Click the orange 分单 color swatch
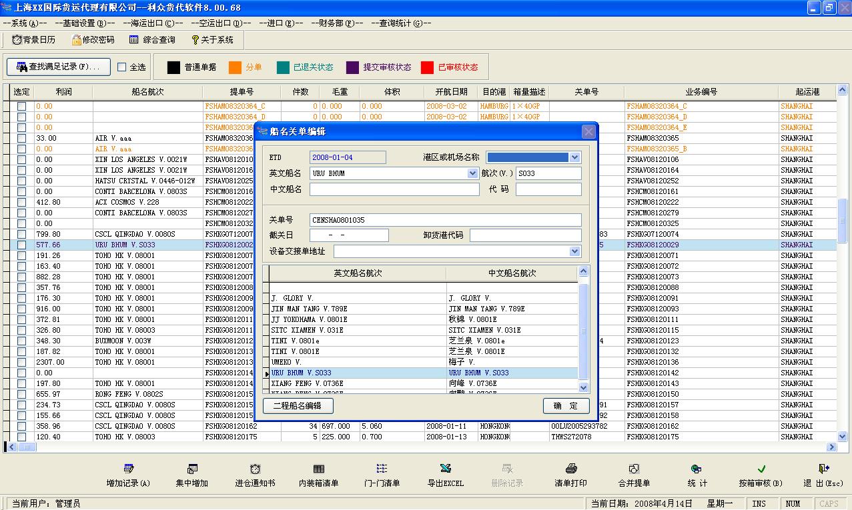The image size is (852, 510). point(235,67)
